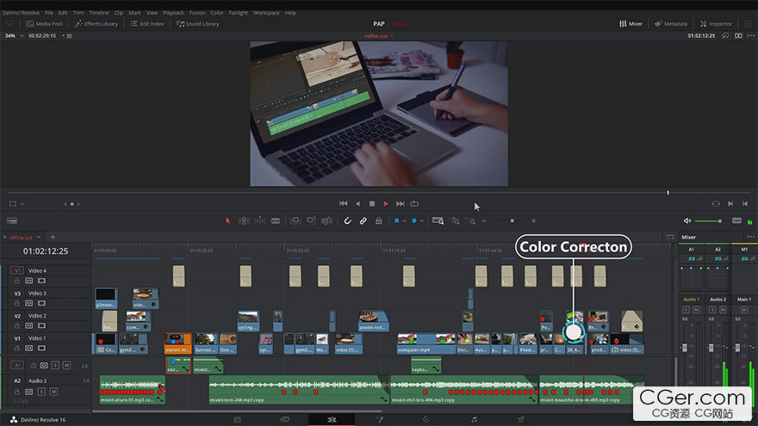Image resolution: width=758 pixels, height=426 pixels.
Task: Zoom in timeline with plus button
Action: [x=534, y=220]
